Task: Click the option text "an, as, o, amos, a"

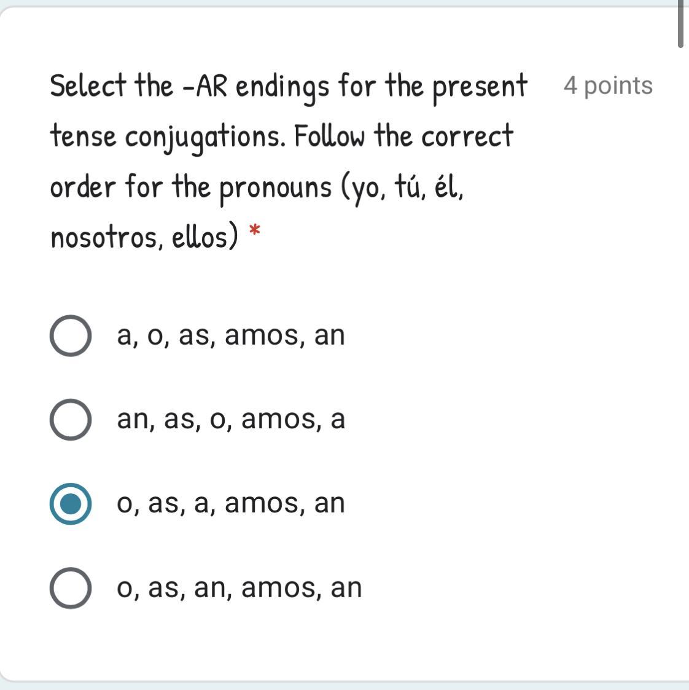Action: (x=231, y=420)
